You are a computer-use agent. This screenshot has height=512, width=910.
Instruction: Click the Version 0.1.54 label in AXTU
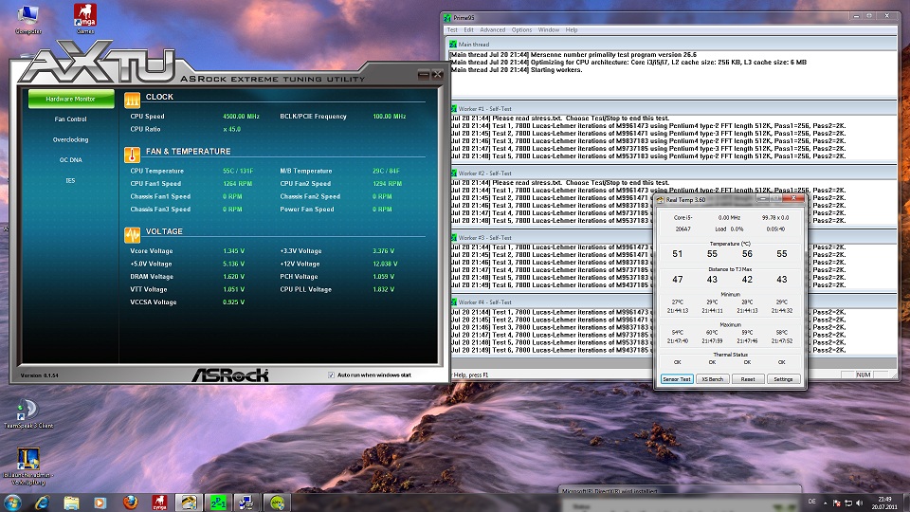40,375
